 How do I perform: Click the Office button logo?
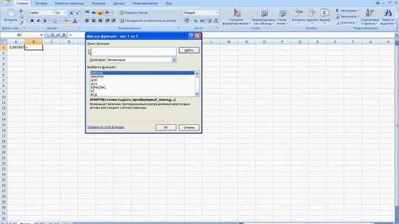[6, 2]
